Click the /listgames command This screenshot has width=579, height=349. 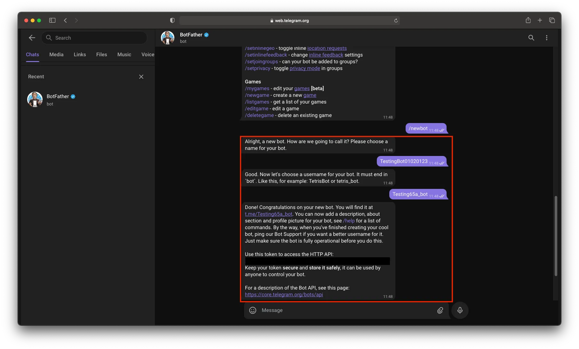[x=257, y=102]
